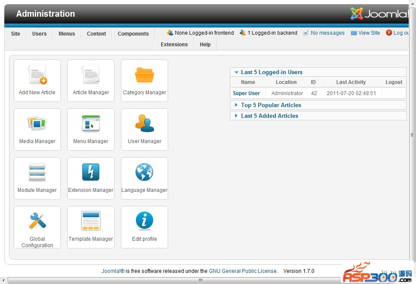Open the Add New Article icon
Screen dimensions: 416x284
click(37, 75)
